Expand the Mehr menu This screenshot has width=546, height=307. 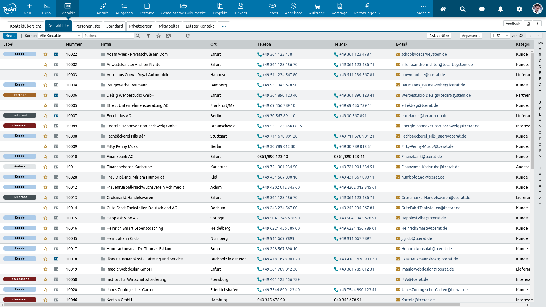click(423, 9)
